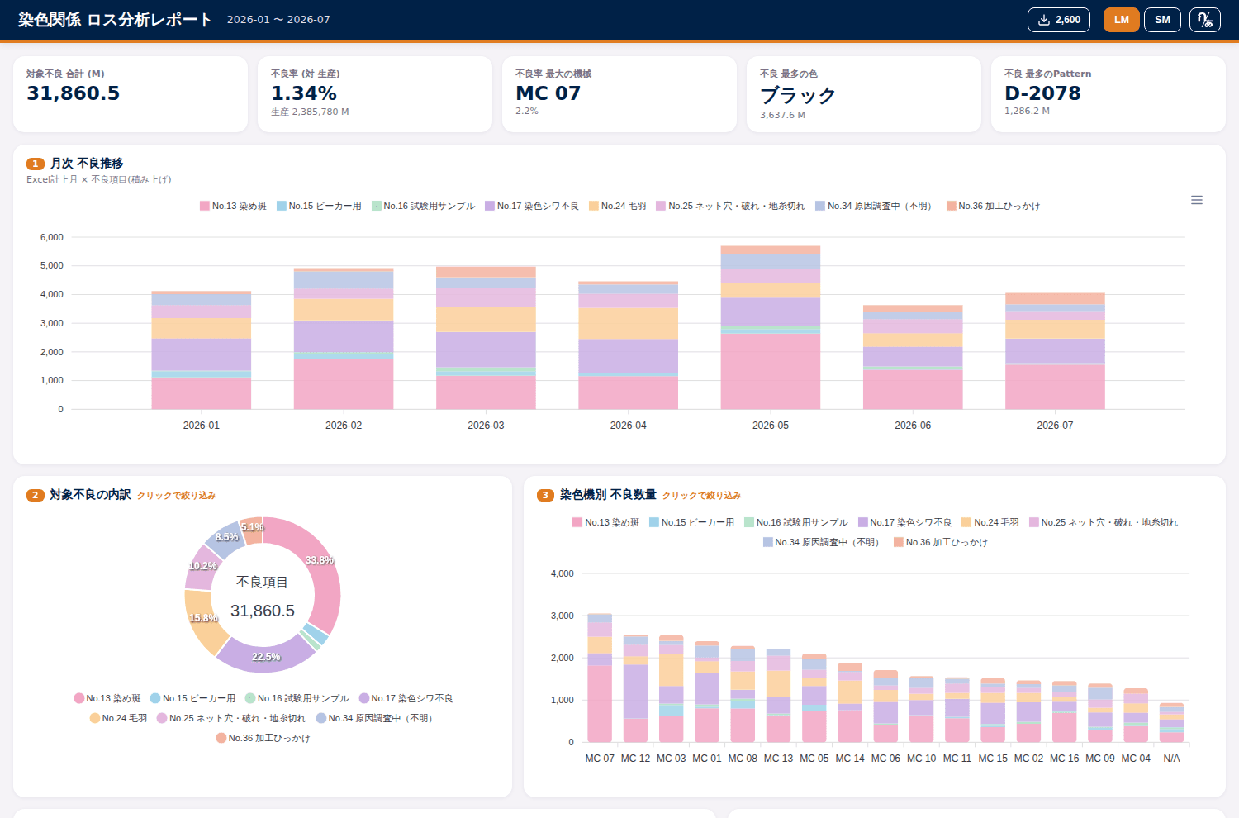Click the download icon button labeled 2,600

pos(1059,20)
